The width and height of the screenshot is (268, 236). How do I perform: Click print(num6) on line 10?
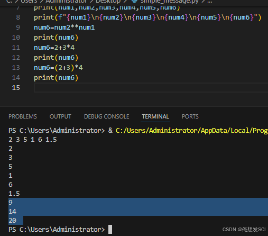tap(56, 38)
